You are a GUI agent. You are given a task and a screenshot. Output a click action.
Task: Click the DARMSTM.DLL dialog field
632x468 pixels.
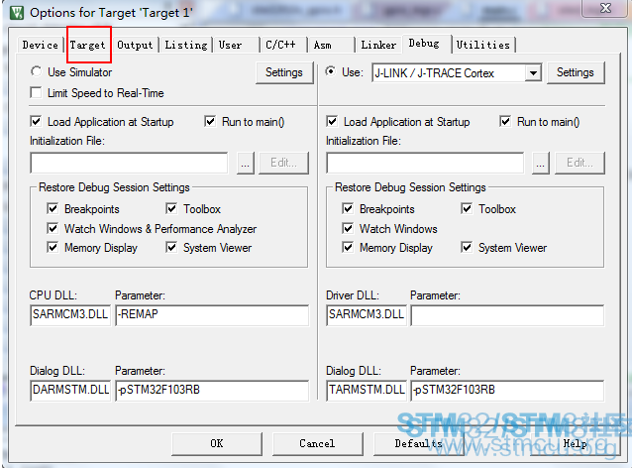click(70, 390)
